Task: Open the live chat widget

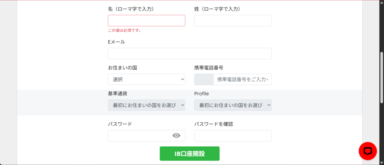Action: click(367, 151)
